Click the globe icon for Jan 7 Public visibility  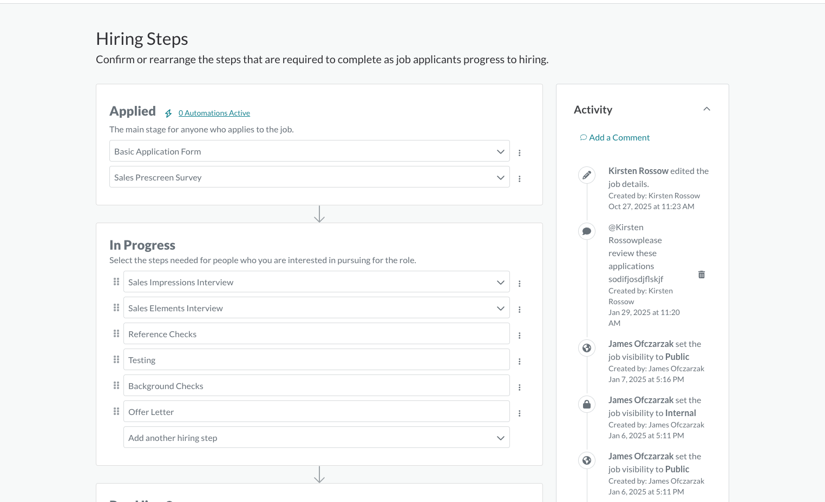tap(587, 348)
